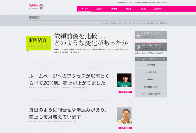Open 講師紹介 sidebar entry
This screenshot has width=196, height=133.
[x=151, y=80]
